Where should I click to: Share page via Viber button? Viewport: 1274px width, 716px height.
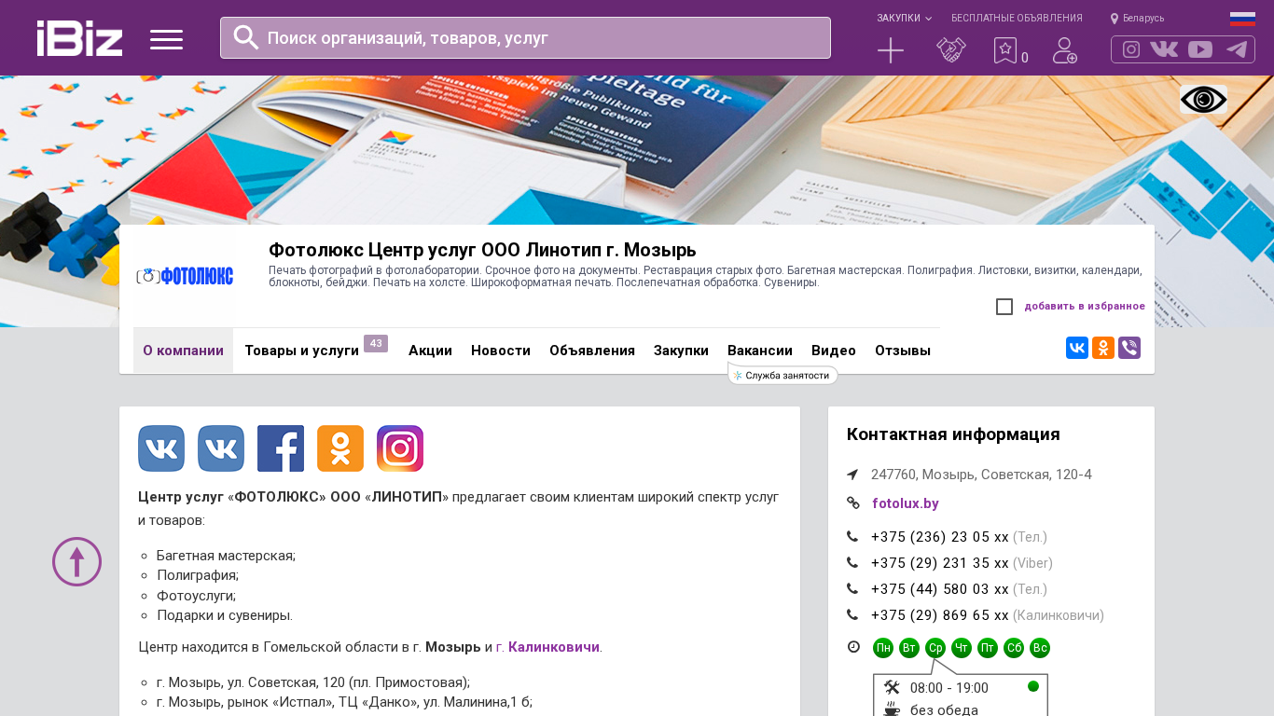[x=1129, y=348]
